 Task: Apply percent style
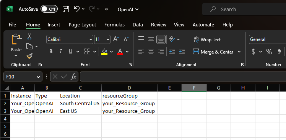[x=269, y=52]
